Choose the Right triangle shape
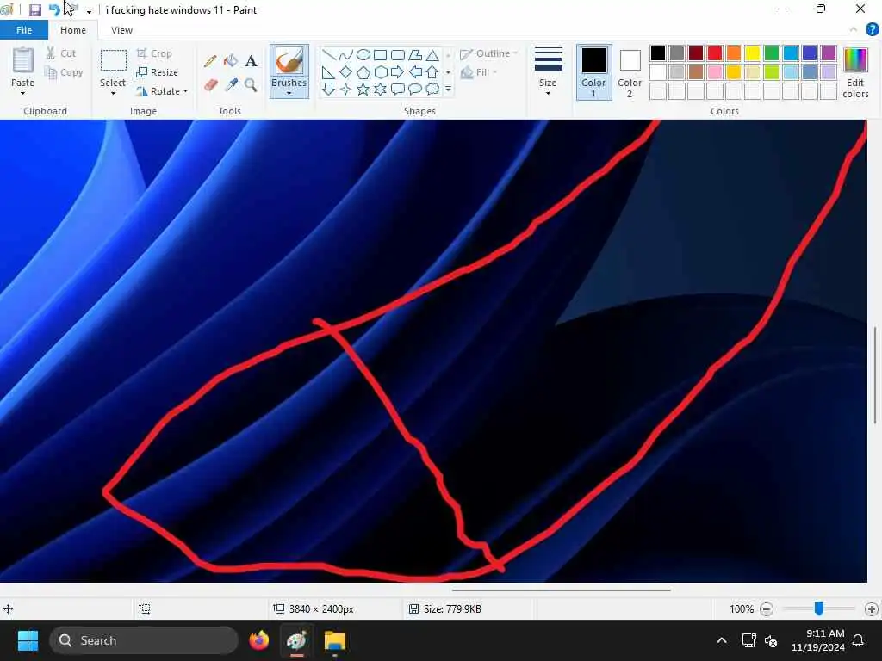The height and width of the screenshot is (661, 882). pyautogui.click(x=328, y=72)
